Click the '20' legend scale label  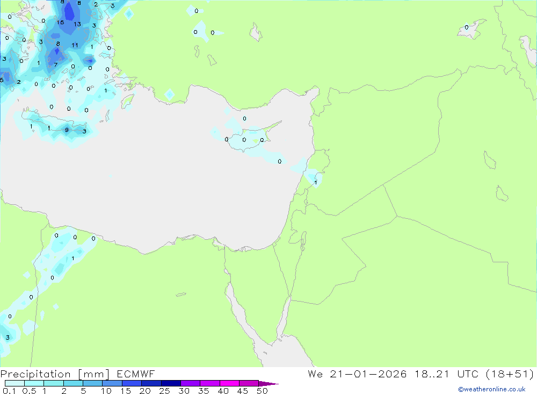click(145, 391)
